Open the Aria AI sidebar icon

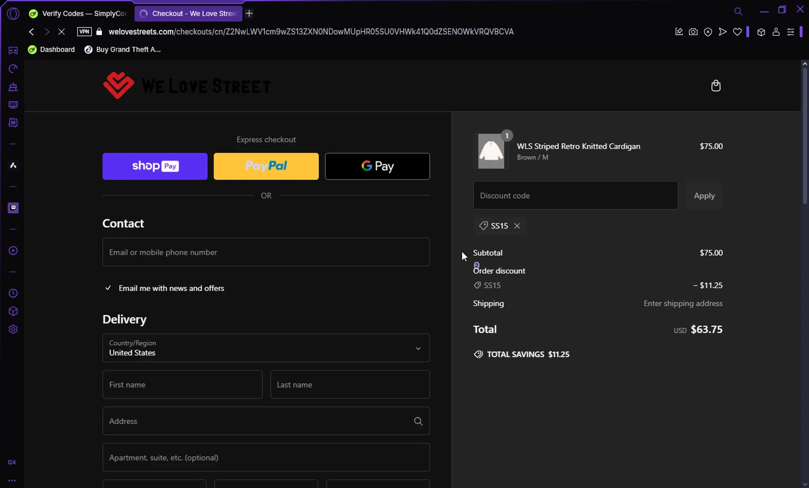point(13,165)
